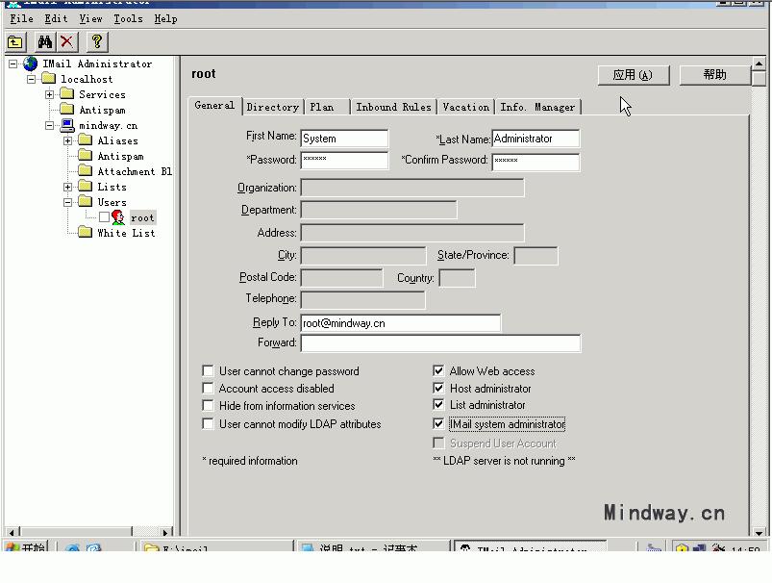Switch to the Directory tab
The height and width of the screenshot is (583, 772).
[x=273, y=107]
